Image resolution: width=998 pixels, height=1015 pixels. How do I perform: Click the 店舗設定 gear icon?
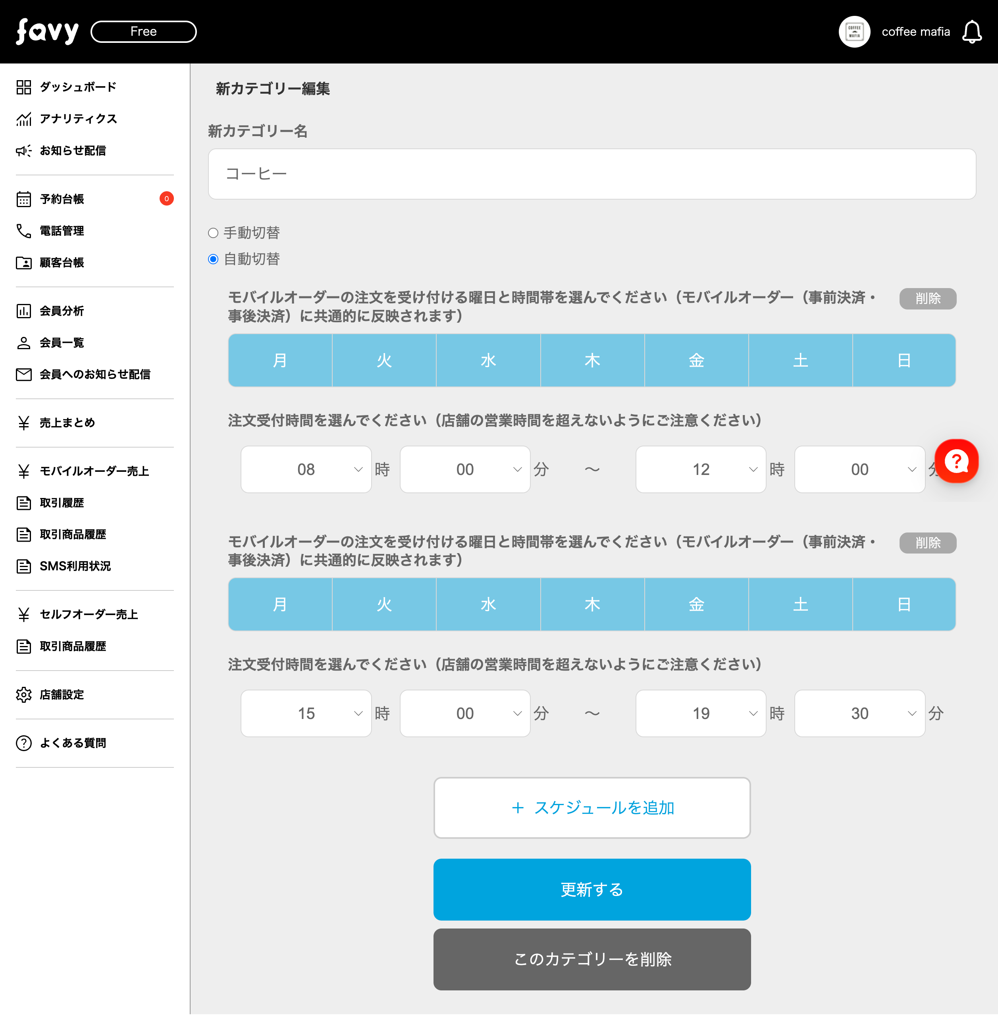point(23,694)
